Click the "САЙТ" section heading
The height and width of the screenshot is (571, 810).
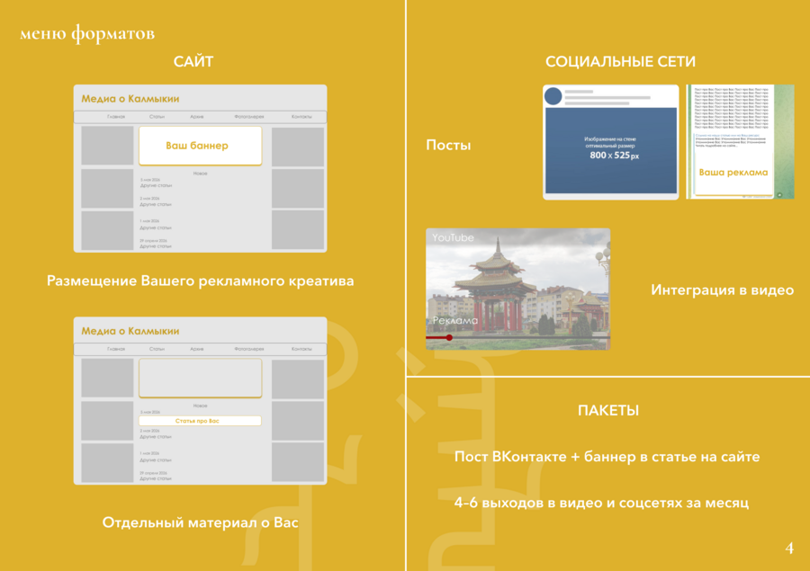[193, 61]
